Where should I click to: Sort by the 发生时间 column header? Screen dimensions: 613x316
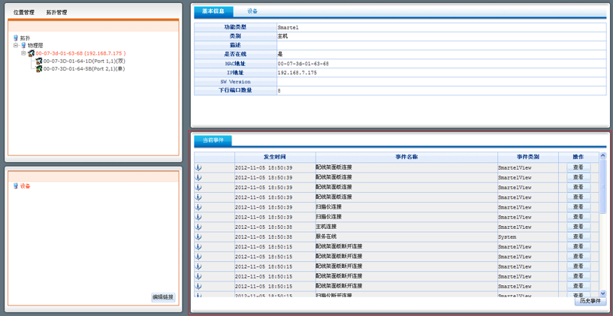click(274, 157)
